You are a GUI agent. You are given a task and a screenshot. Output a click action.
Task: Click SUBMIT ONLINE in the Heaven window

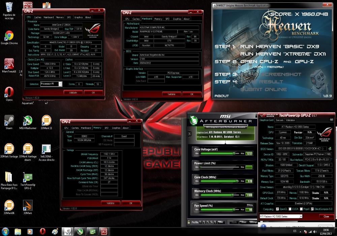point(263,89)
